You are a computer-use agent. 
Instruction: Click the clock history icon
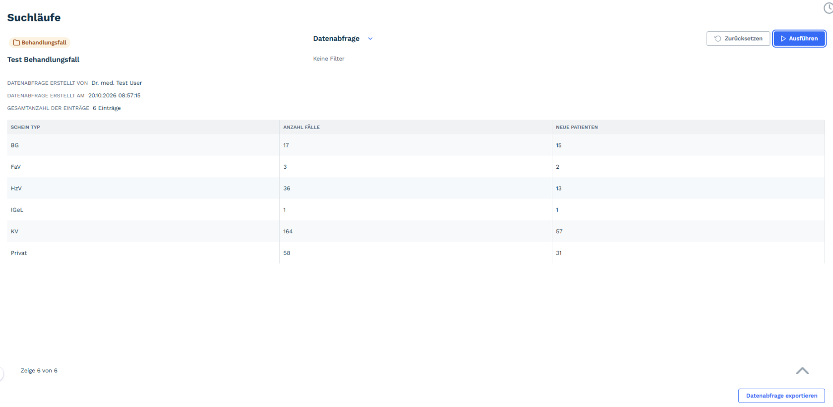(x=829, y=8)
